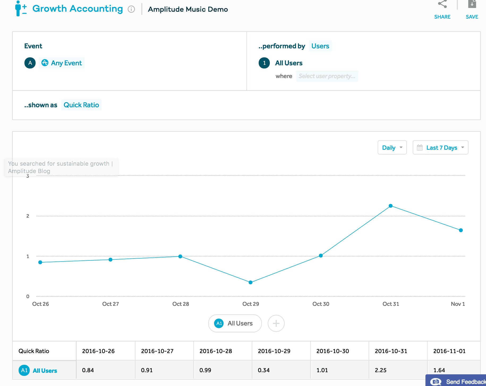Click the All Users link in table

click(x=45, y=371)
